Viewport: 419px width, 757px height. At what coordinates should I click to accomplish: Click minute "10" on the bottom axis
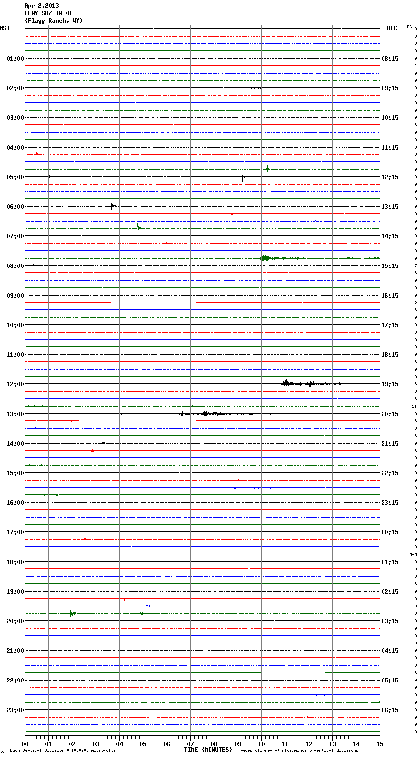click(x=261, y=744)
